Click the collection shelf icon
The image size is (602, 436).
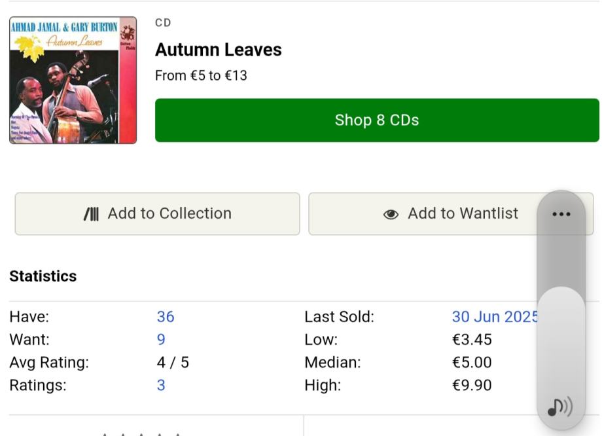pos(91,214)
